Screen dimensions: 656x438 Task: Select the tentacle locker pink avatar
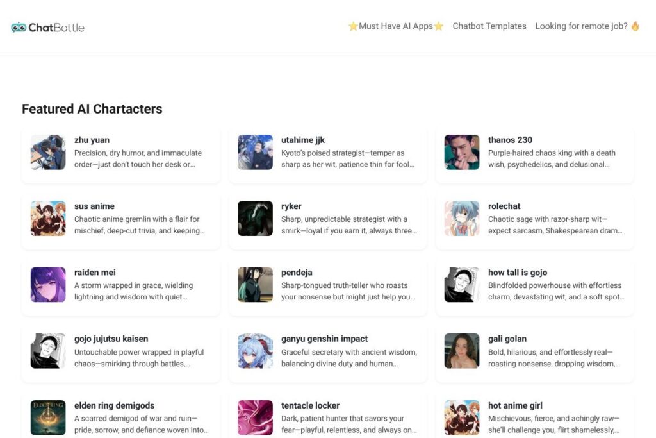(x=255, y=417)
